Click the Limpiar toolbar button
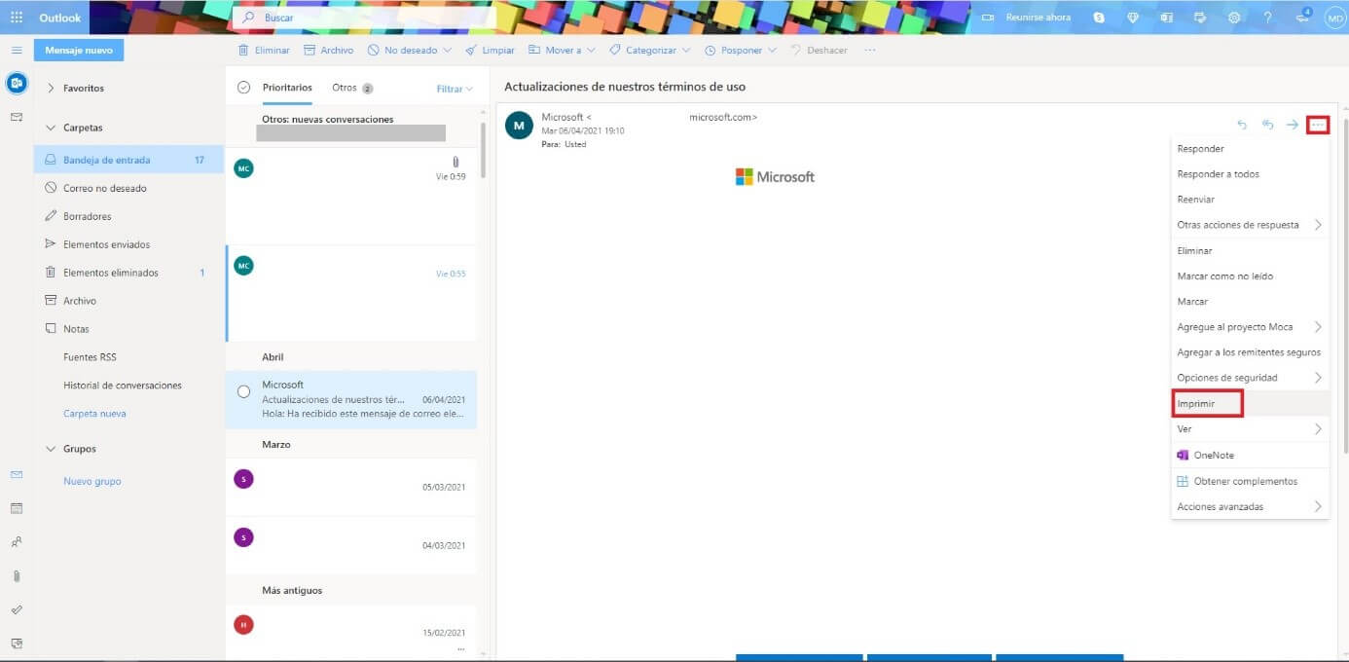 click(x=490, y=50)
